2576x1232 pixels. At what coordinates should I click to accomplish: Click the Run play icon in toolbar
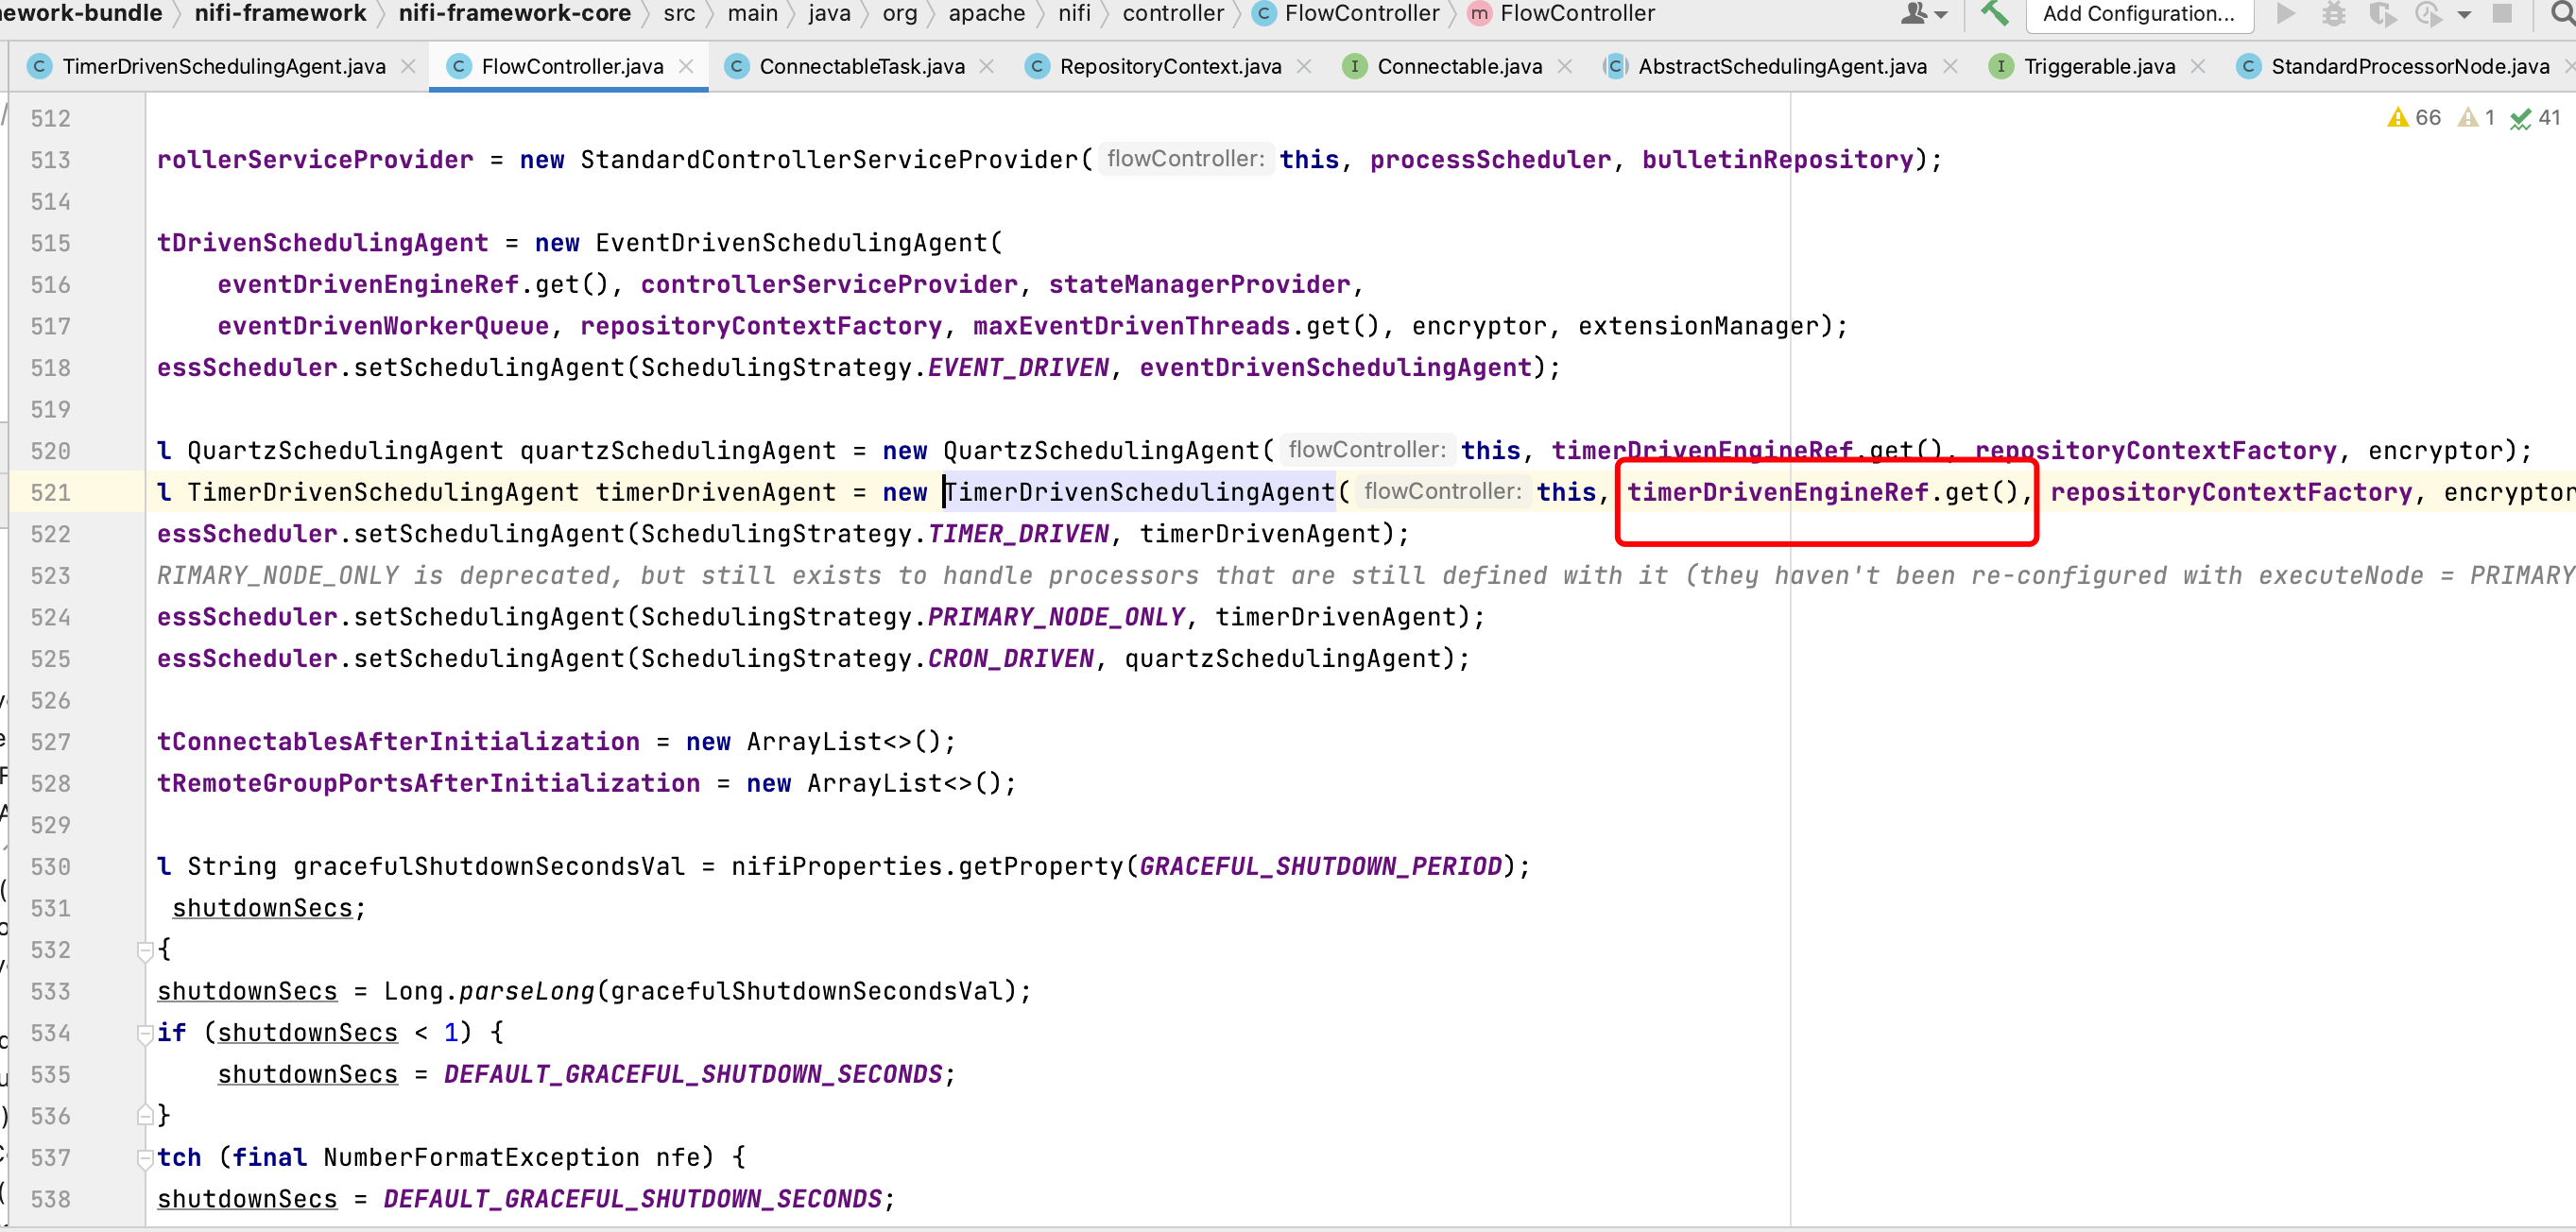pyautogui.click(x=2285, y=13)
